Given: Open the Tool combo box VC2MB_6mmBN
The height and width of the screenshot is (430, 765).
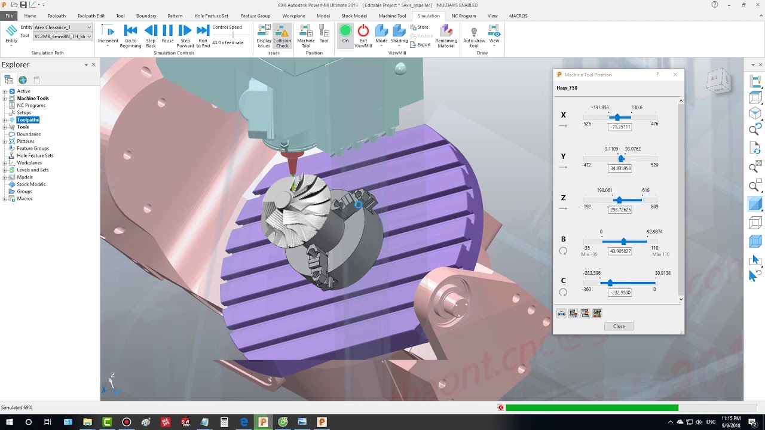Looking at the screenshot, I should pyautogui.click(x=63, y=36).
